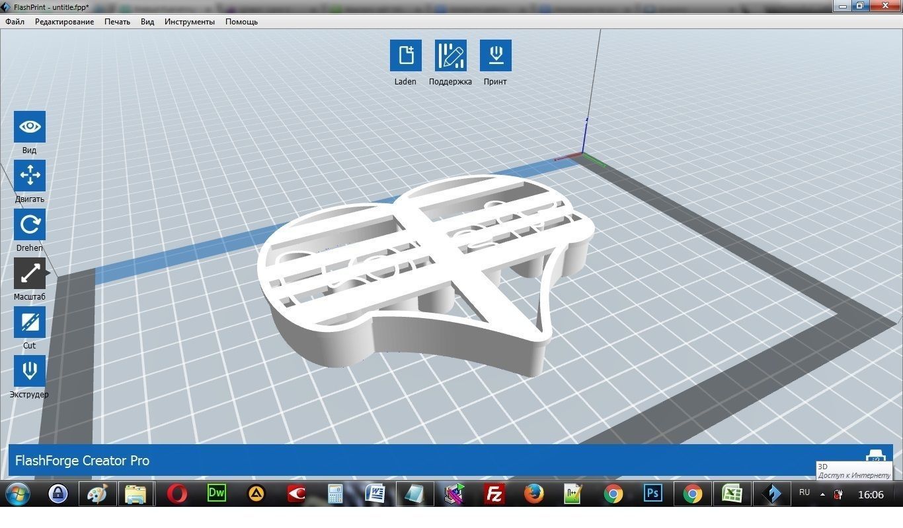Viewport: 903px width, 528px height.
Task: Open the Поддержка supports tool
Action: coord(450,55)
